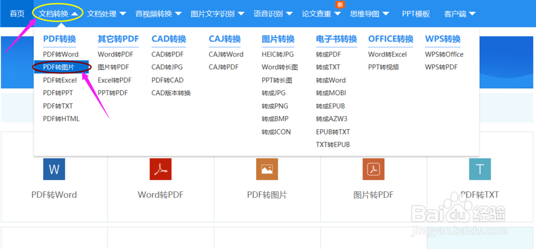Expand the 音视频转换 dropdown
536x249 pixels.
point(158,13)
